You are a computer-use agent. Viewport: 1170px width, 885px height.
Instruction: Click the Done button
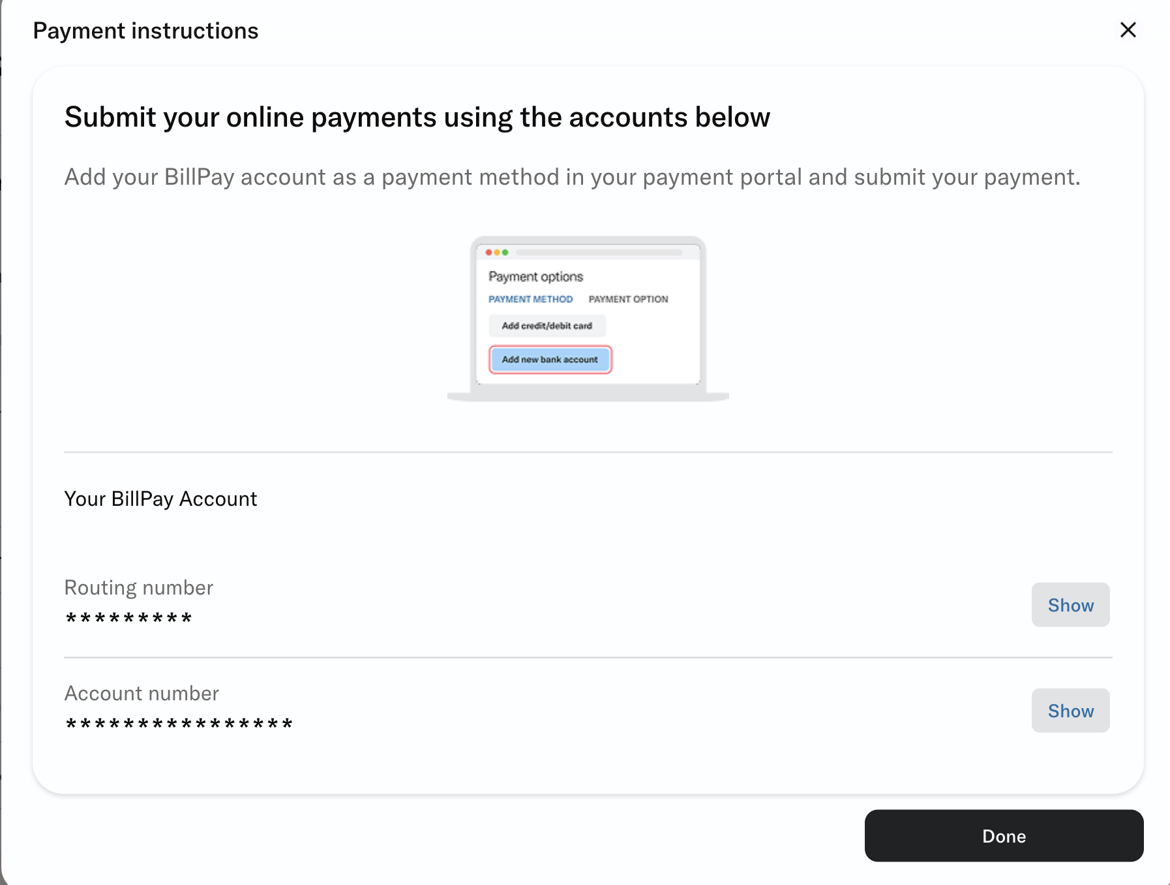[1003, 835]
